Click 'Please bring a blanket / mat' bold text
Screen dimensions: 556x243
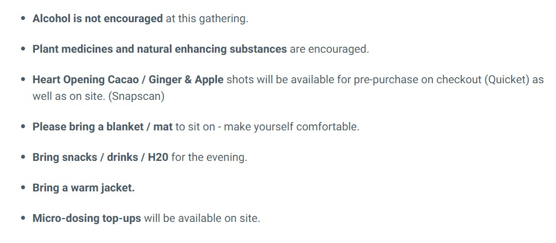[102, 126]
